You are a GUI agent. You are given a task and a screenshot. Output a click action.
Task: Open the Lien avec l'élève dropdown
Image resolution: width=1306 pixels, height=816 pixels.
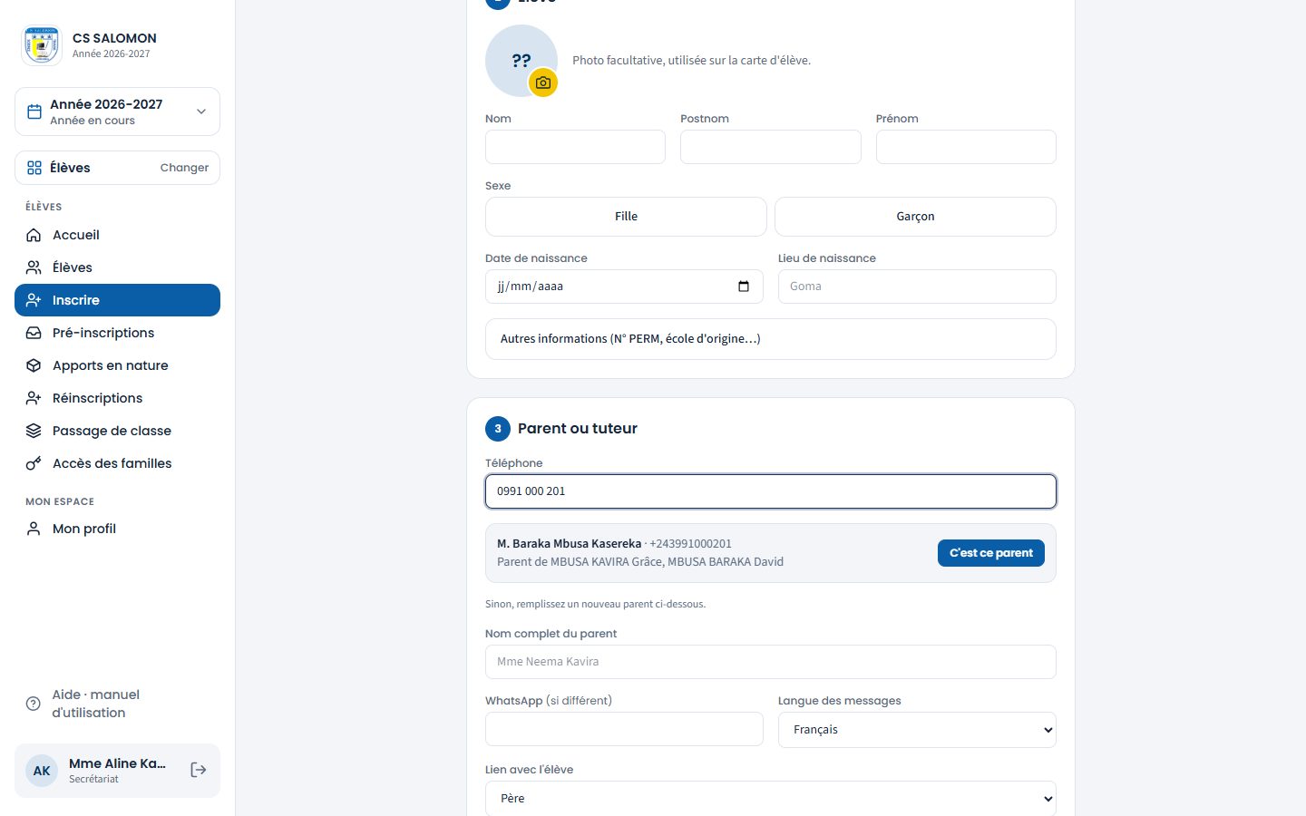[x=771, y=799]
